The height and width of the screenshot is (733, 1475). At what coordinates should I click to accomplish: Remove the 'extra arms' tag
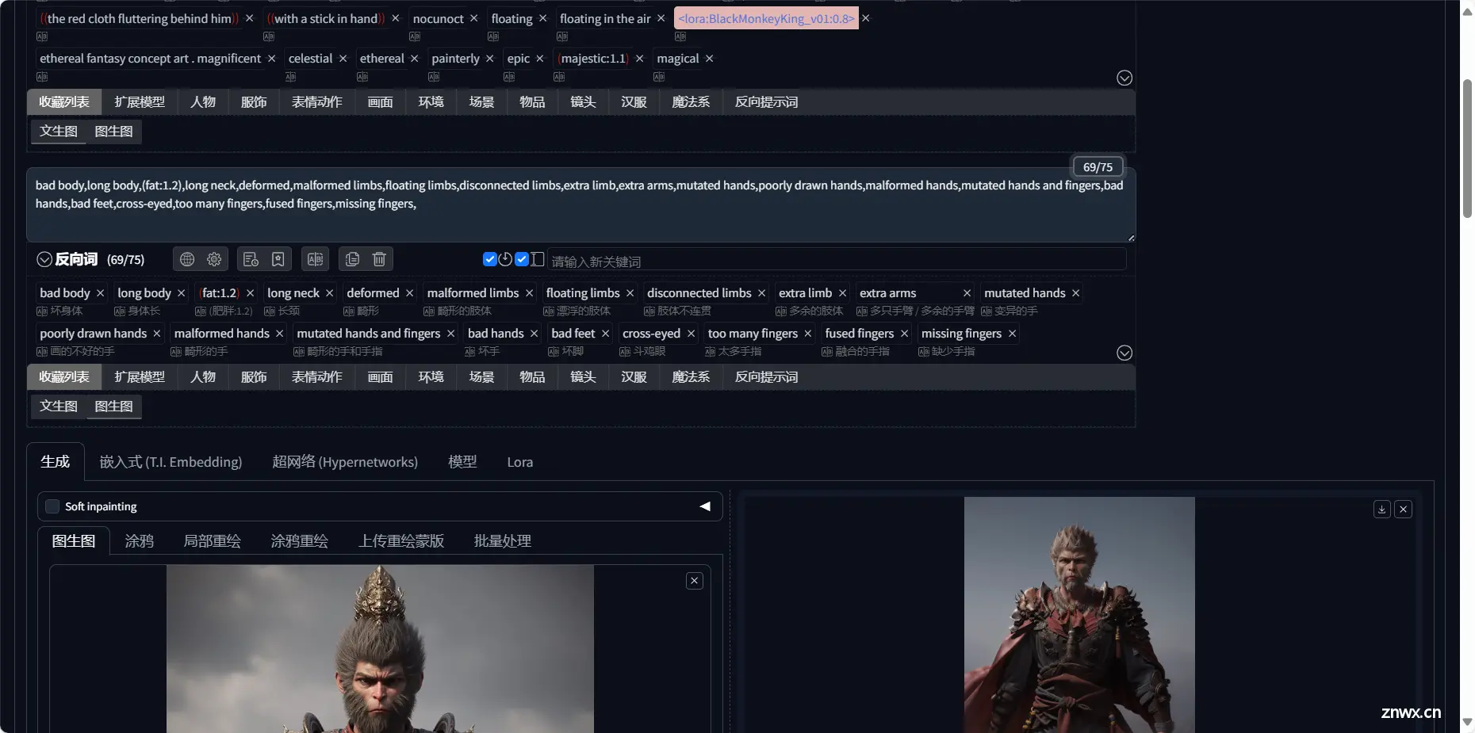[967, 293]
